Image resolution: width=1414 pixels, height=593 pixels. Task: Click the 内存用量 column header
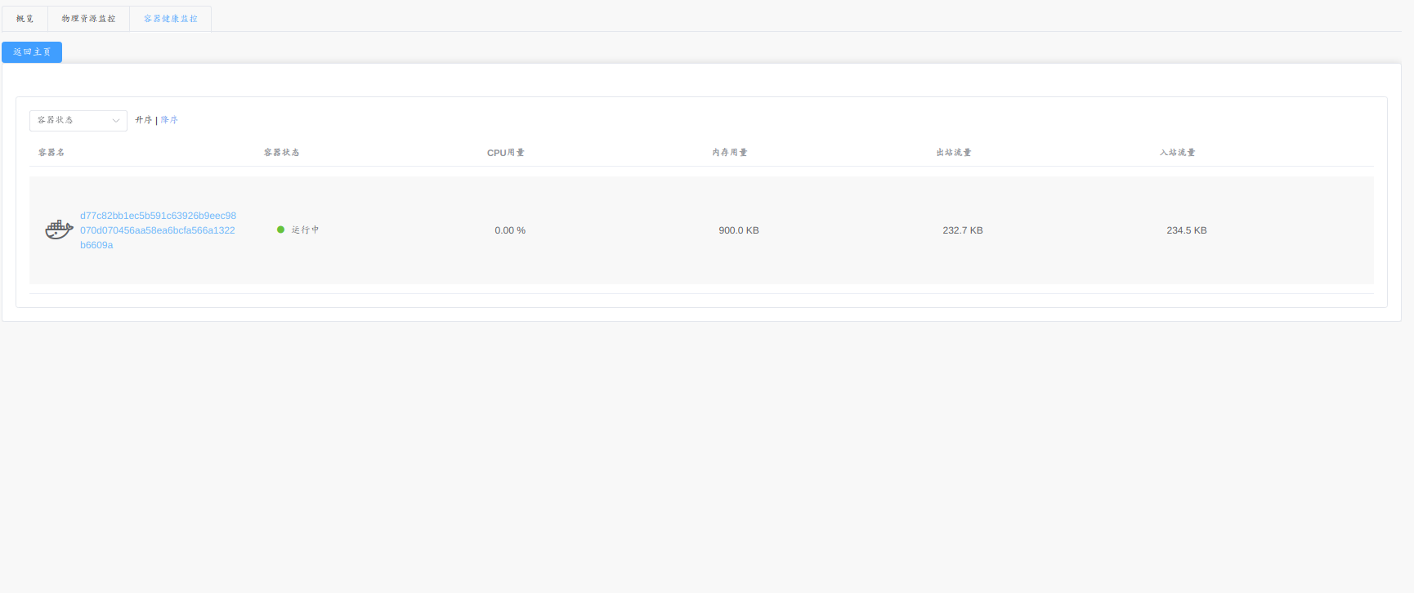click(729, 153)
